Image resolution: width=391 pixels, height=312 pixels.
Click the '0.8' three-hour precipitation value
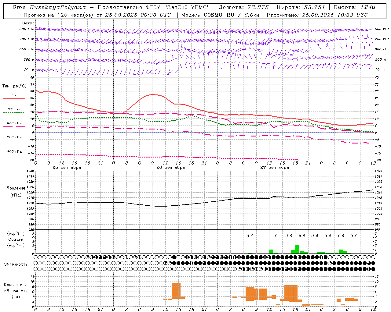289,236
